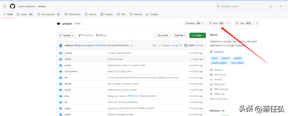Open the green Code dropdown button
Screen dimensions: 288x116
click(x=198, y=35)
